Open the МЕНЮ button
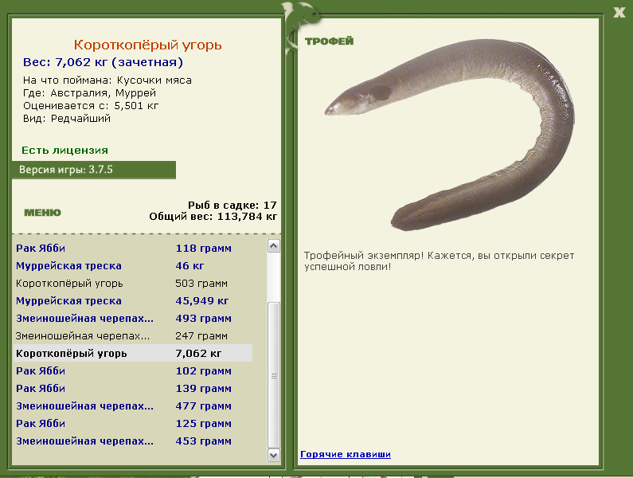 42,213
